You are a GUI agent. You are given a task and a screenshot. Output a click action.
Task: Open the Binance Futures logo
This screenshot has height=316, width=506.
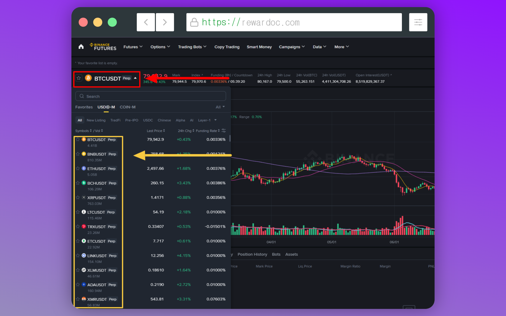click(103, 47)
